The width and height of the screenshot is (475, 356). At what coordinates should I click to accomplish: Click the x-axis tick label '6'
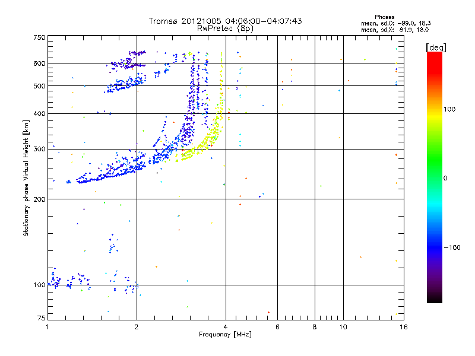(x=277, y=327)
